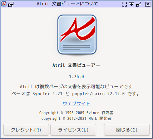Click the fullscreen brackets icon in titlebar
This screenshot has width=153, height=139.
coord(124,4)
